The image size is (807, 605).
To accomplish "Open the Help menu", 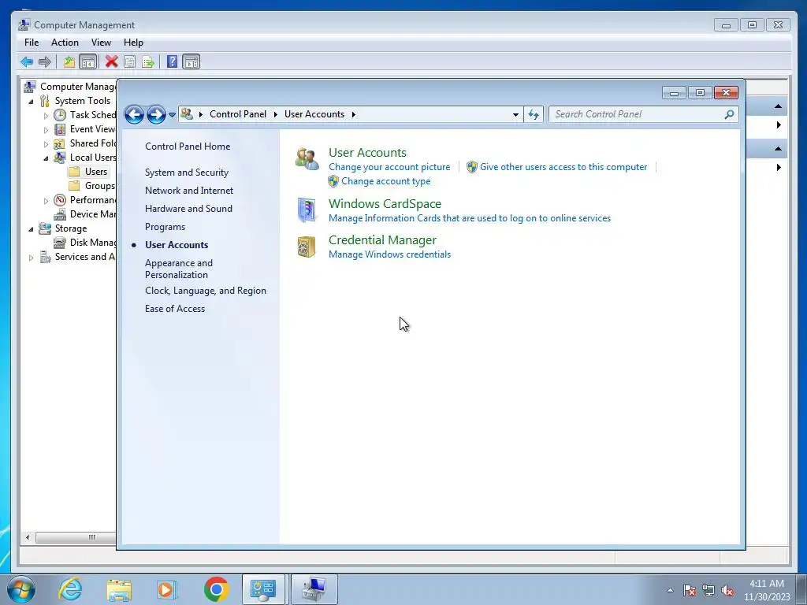I will pyautogui.click(x=133, y=43).
